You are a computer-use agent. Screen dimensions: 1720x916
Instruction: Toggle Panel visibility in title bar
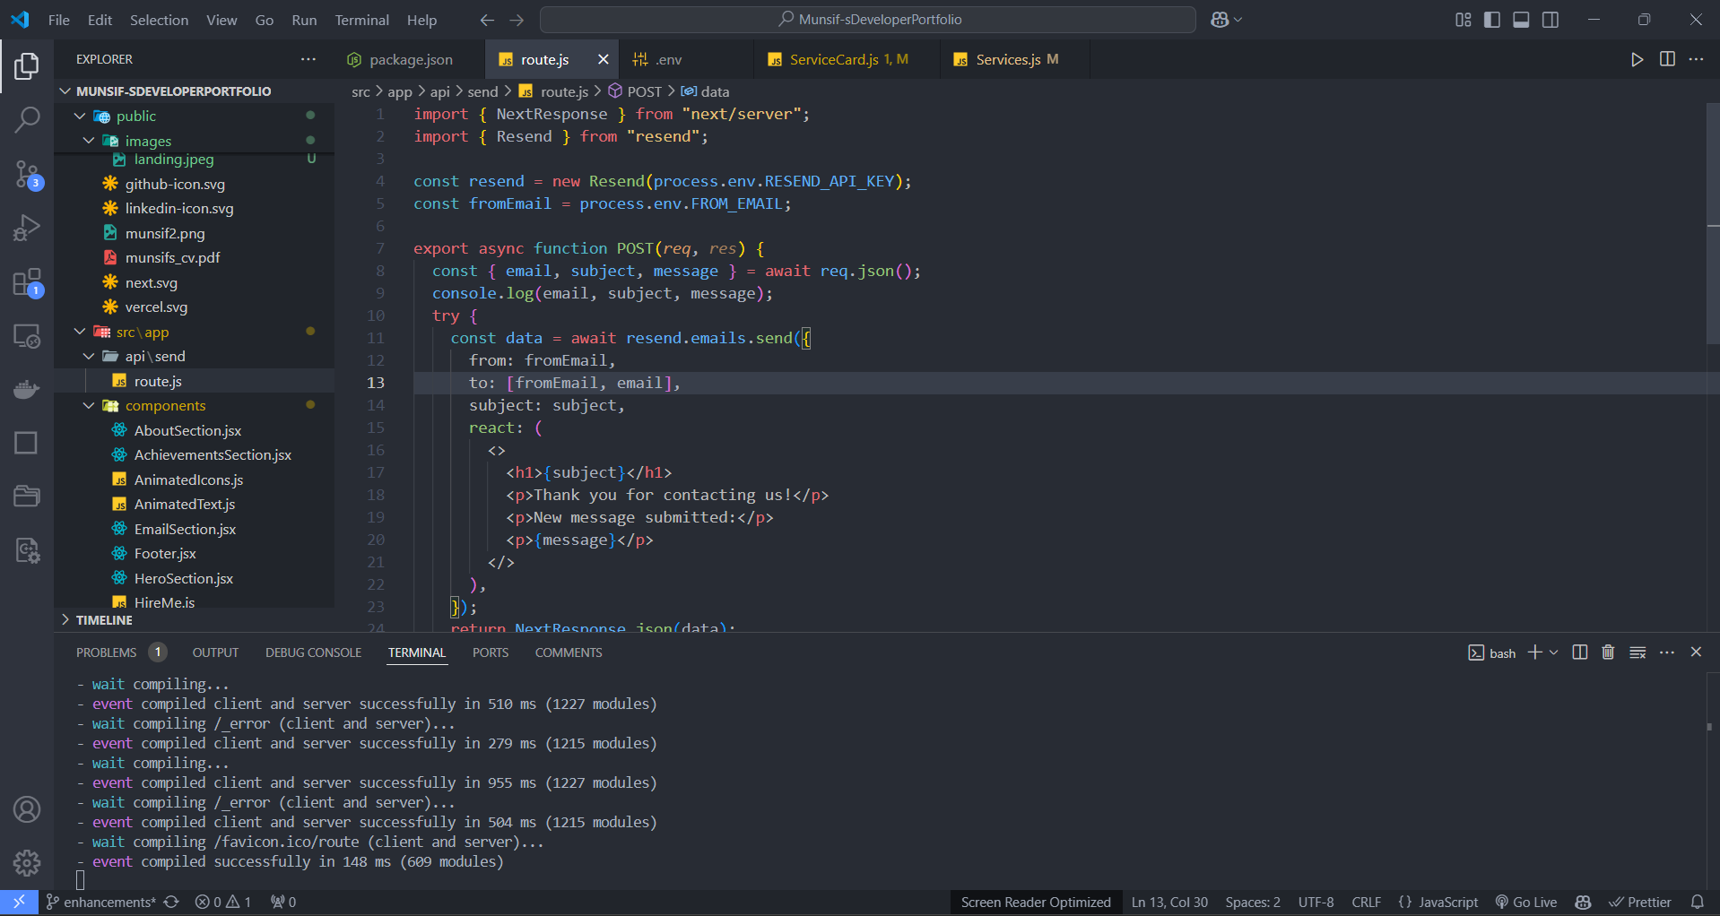coord(1521,20)
